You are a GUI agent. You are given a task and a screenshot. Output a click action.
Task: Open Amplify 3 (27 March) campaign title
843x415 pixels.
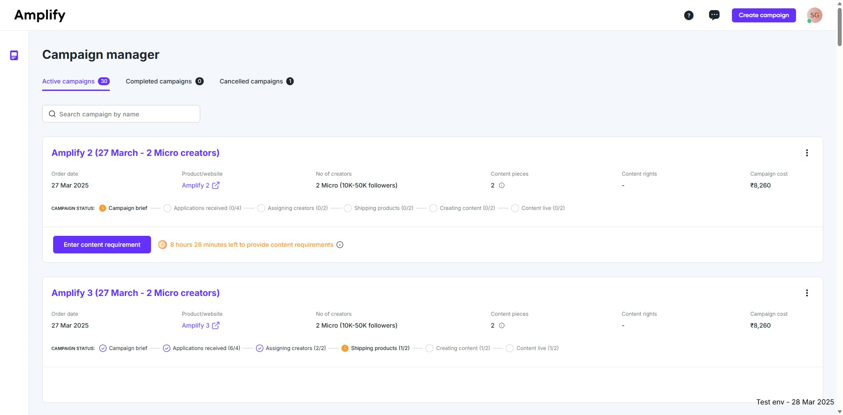point(135,293)
